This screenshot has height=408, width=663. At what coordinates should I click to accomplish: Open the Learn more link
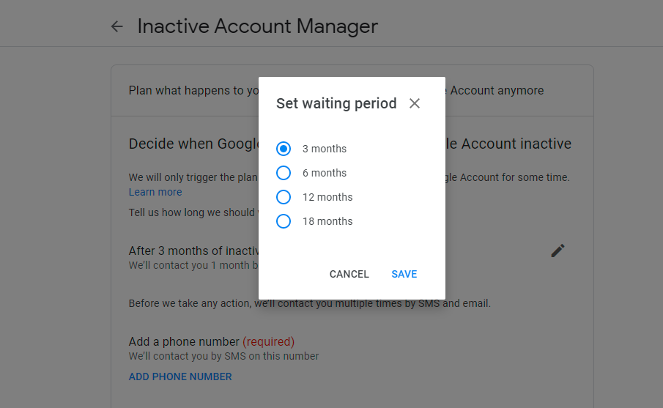point(155,192)
